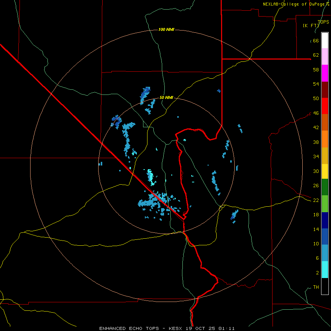Select the dark red legend color block
Image resolution: width=331 pixels, height=331 pixels.
325,90
